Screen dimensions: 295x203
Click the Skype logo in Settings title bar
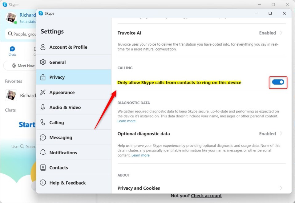pos(41,13)
